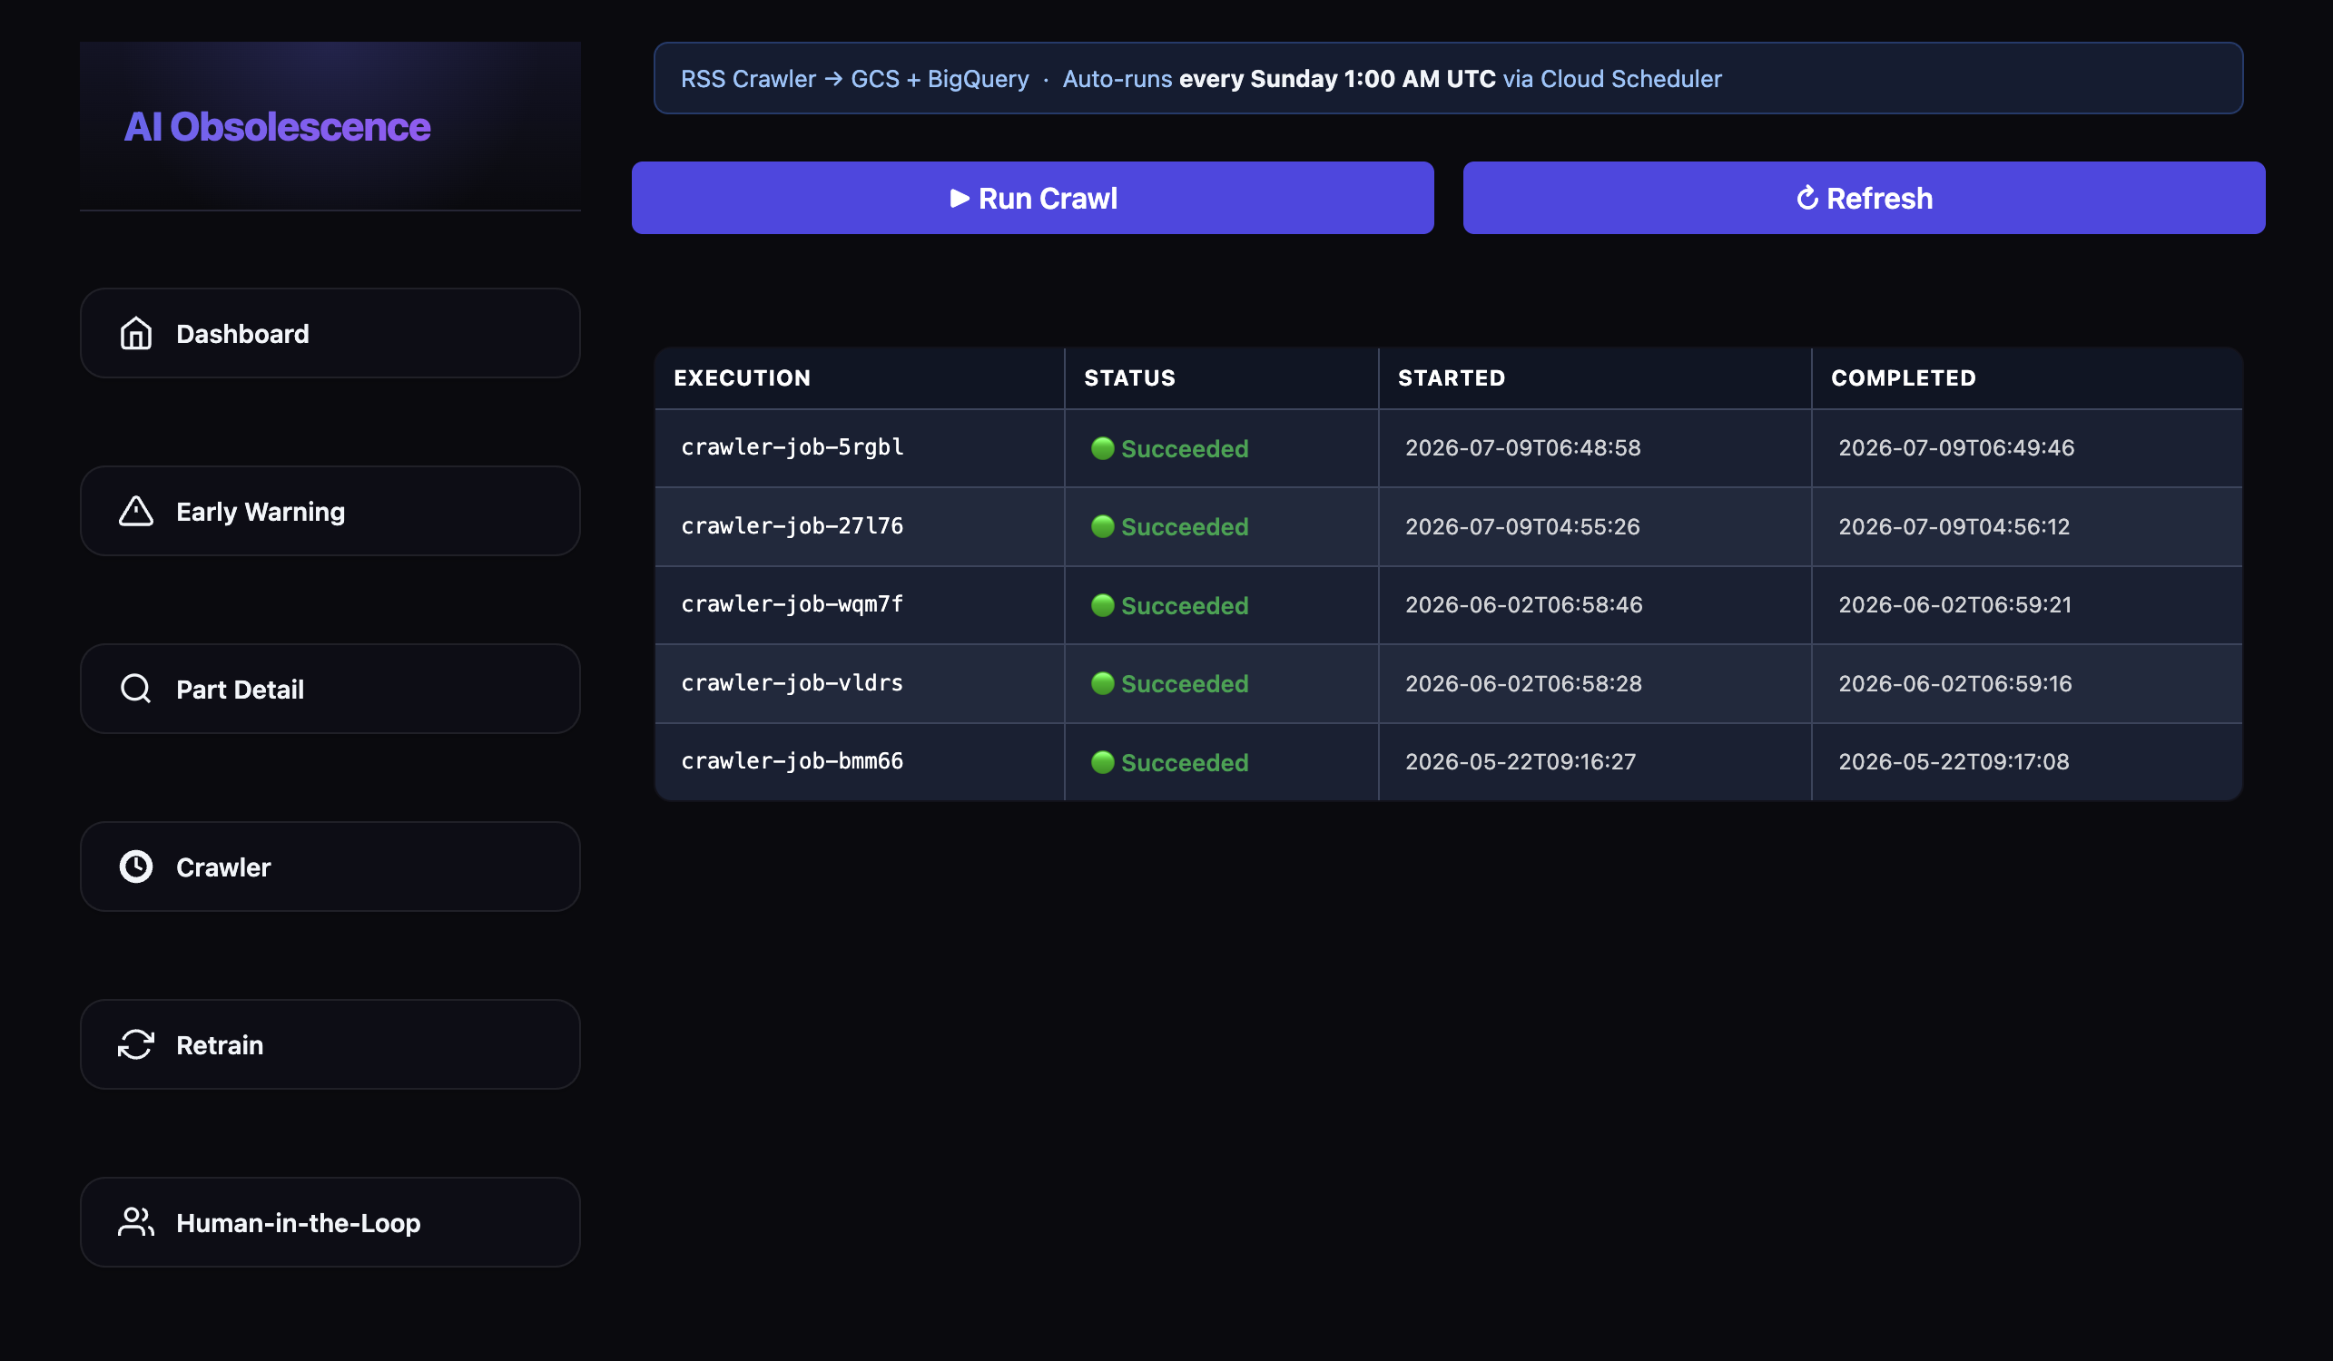Click the EXECUTION column header

(x=742, y=377)
